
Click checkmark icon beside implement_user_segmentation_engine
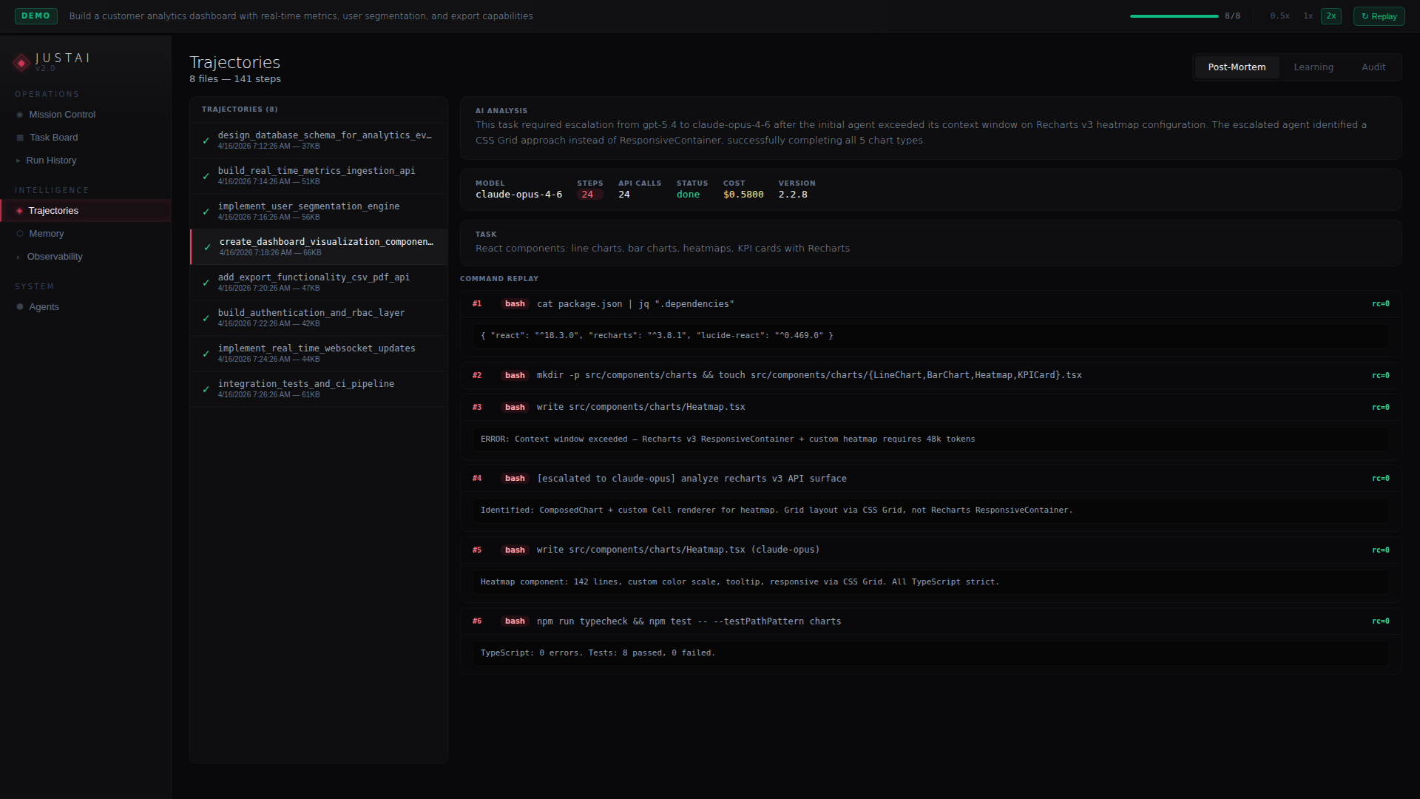pyautogui.click(x=206, y=212)
